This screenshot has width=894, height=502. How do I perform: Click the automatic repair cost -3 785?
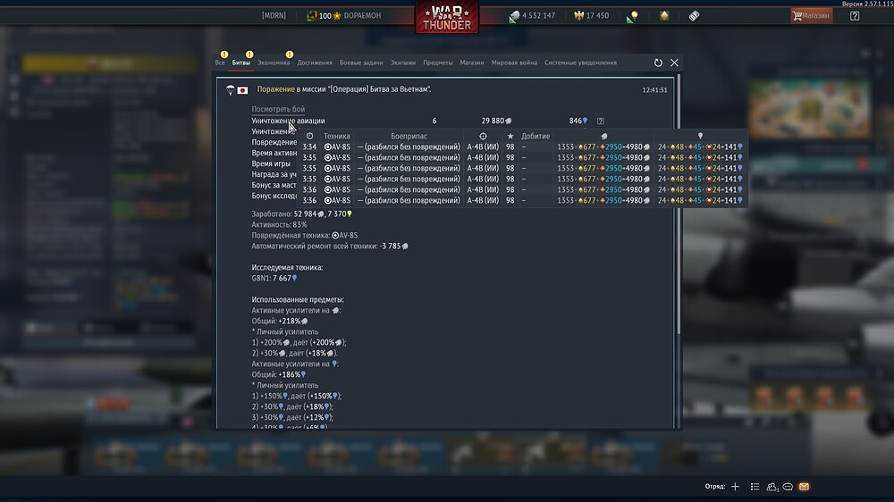pyautogui.click(x=393, y=247)
